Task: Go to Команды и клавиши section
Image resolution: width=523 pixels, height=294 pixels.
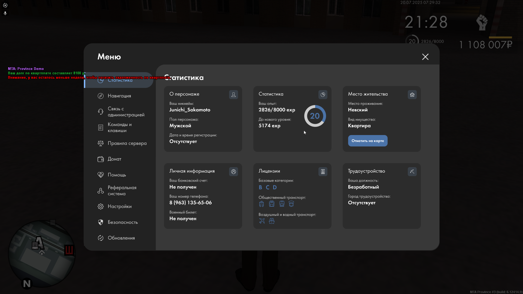Action: [119, 127]
